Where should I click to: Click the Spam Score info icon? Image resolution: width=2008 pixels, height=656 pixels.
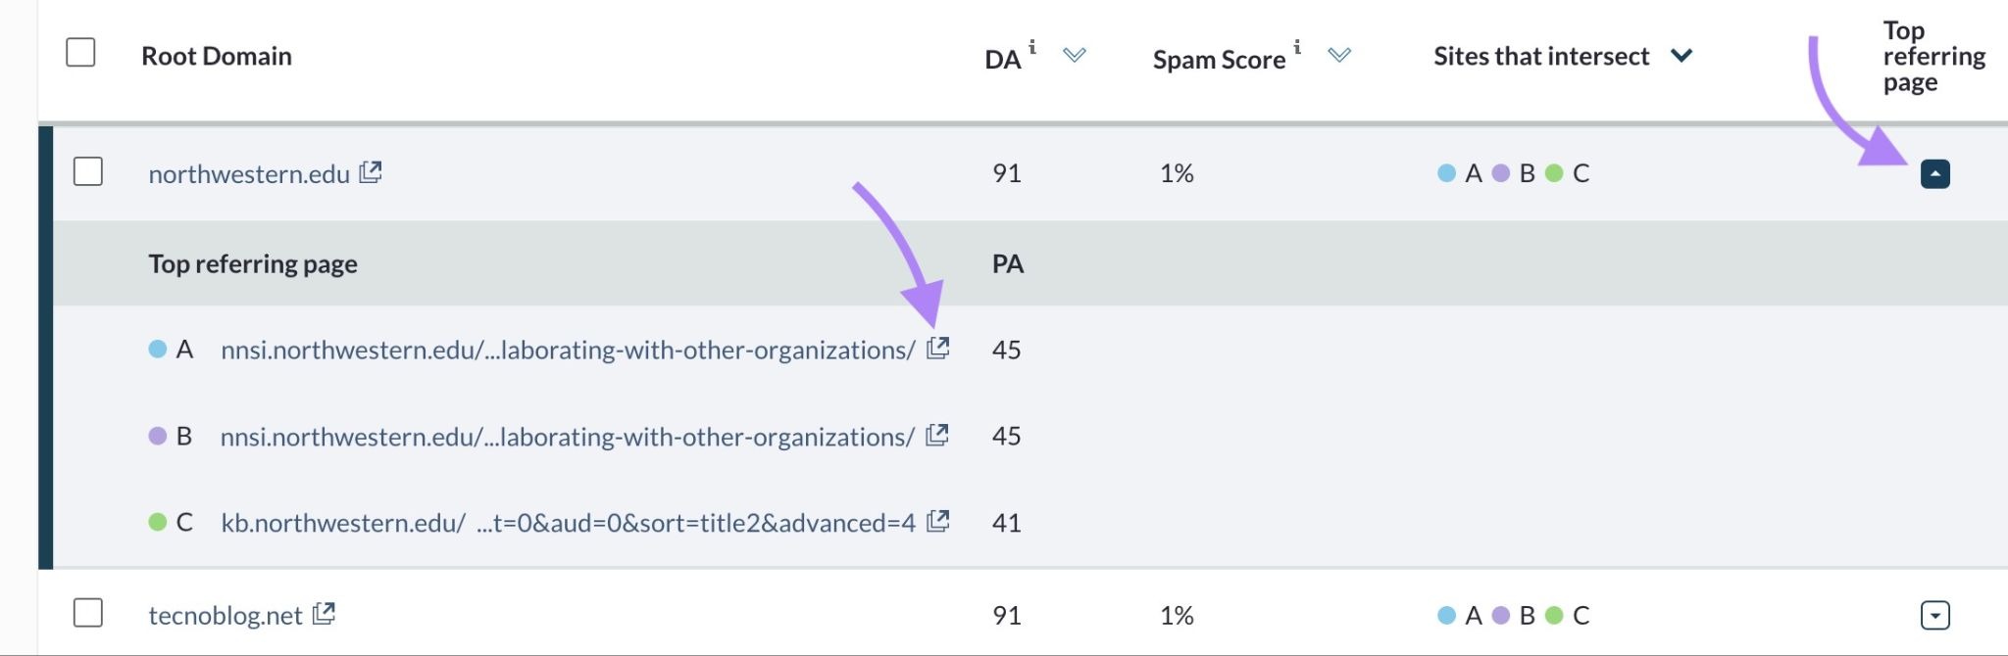point(1297,46)
